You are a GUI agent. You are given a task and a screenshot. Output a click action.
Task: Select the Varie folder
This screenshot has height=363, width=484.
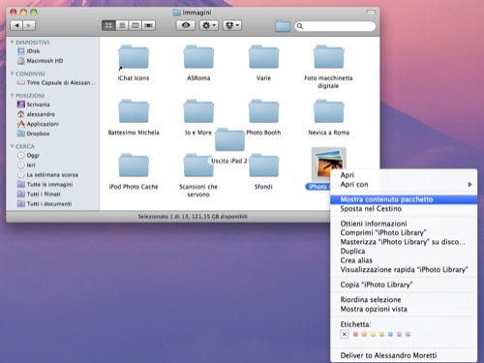click(263, 57)
